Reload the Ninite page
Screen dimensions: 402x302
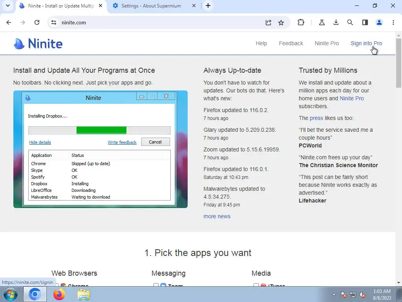(x=37, y=22)
